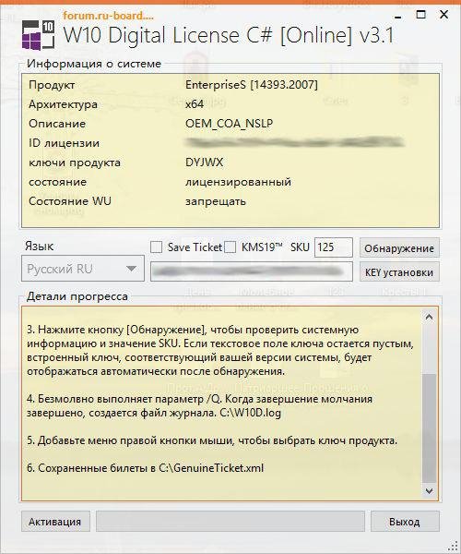Click the KEY установки button
This screenshot has height=554, width=461.
[399, 272]
